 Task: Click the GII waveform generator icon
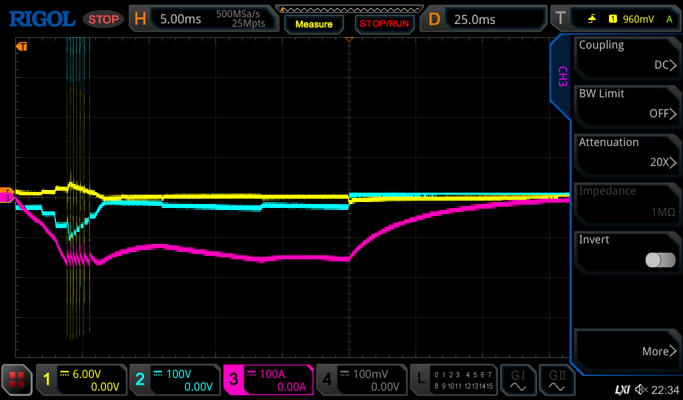click(556, 380)
